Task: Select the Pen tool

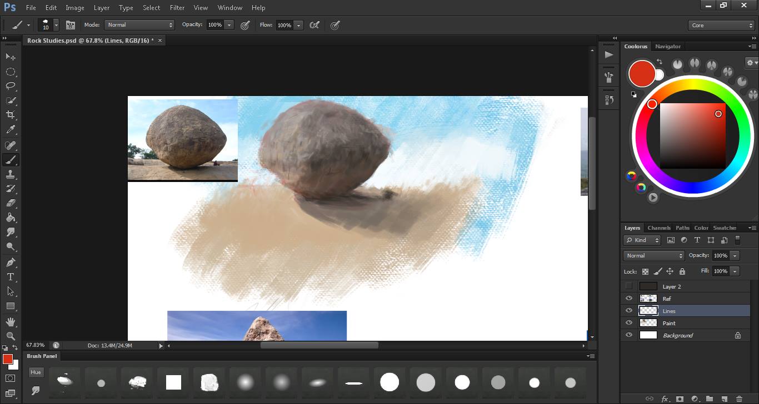Action: coord(10,262)
